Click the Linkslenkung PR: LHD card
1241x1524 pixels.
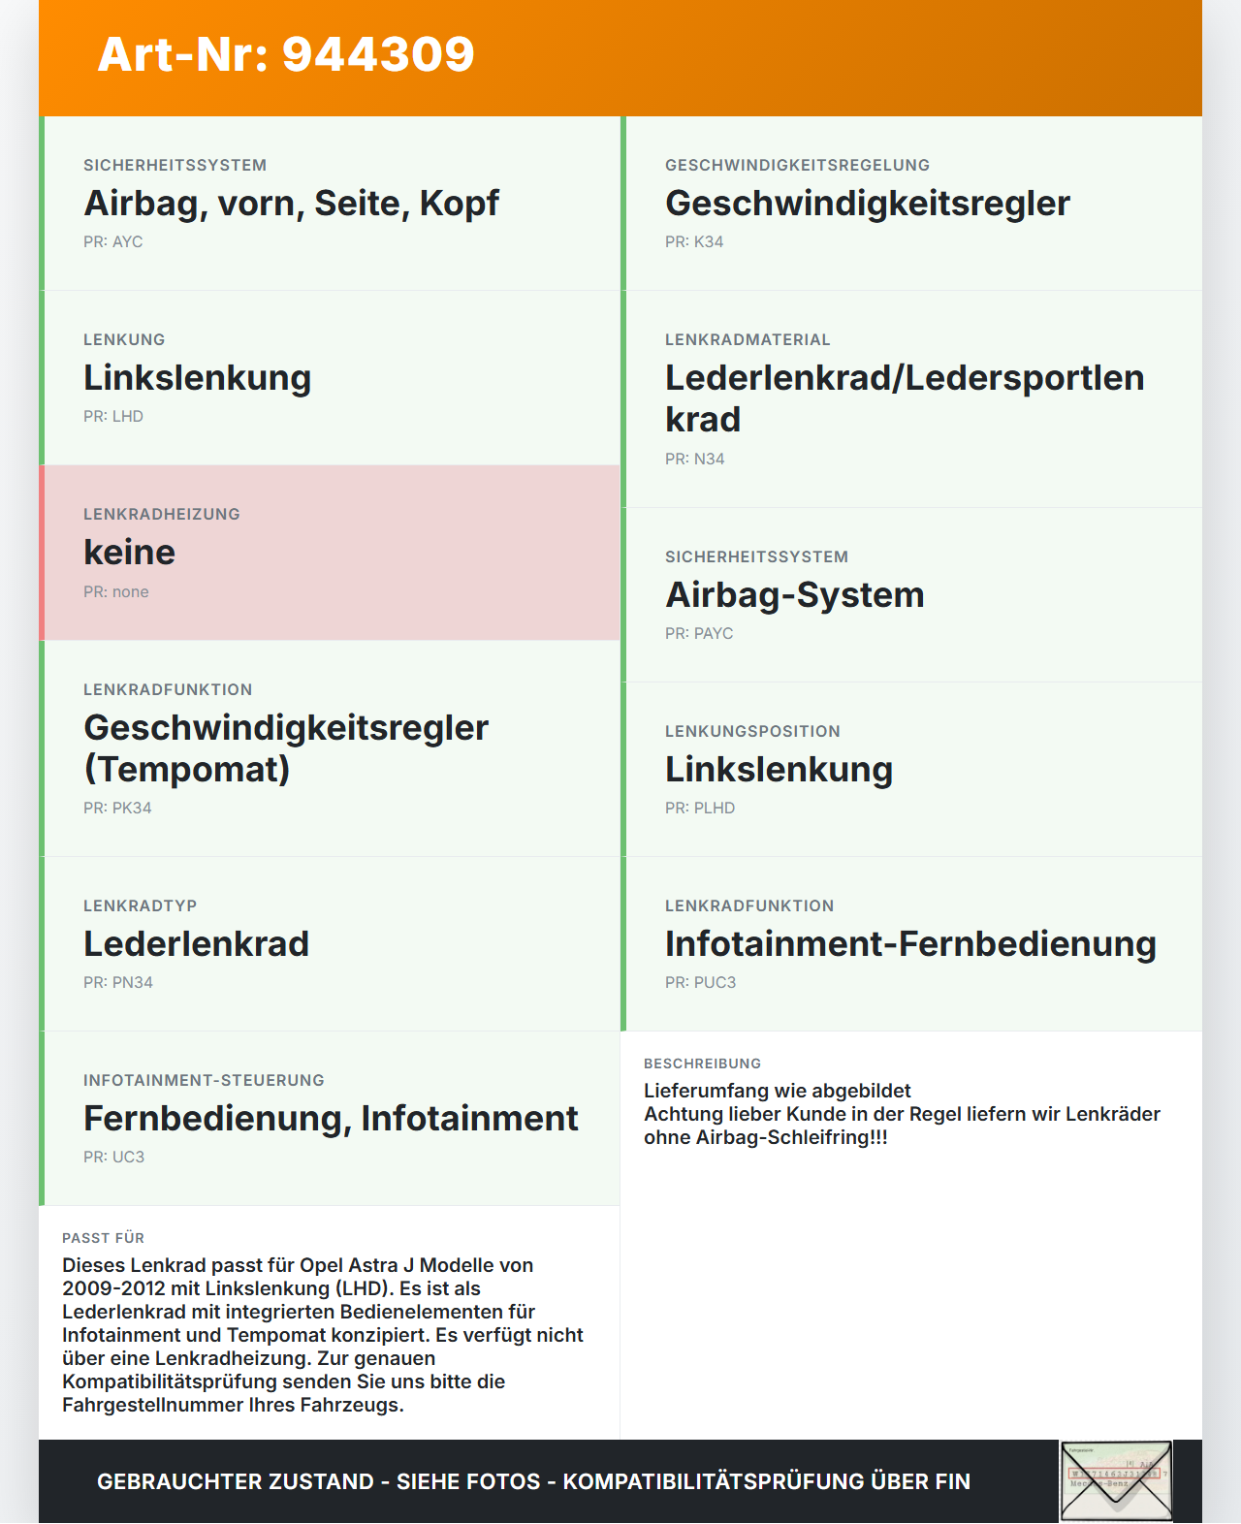tap(330, 378)
